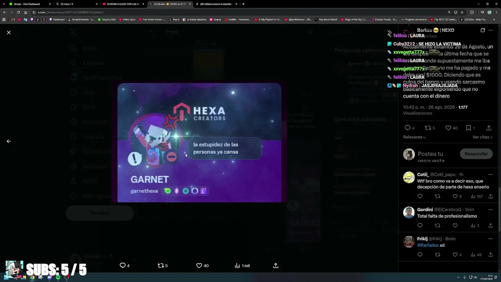
Task: Share Friklj's reply
Action: [x=490, y=255]
